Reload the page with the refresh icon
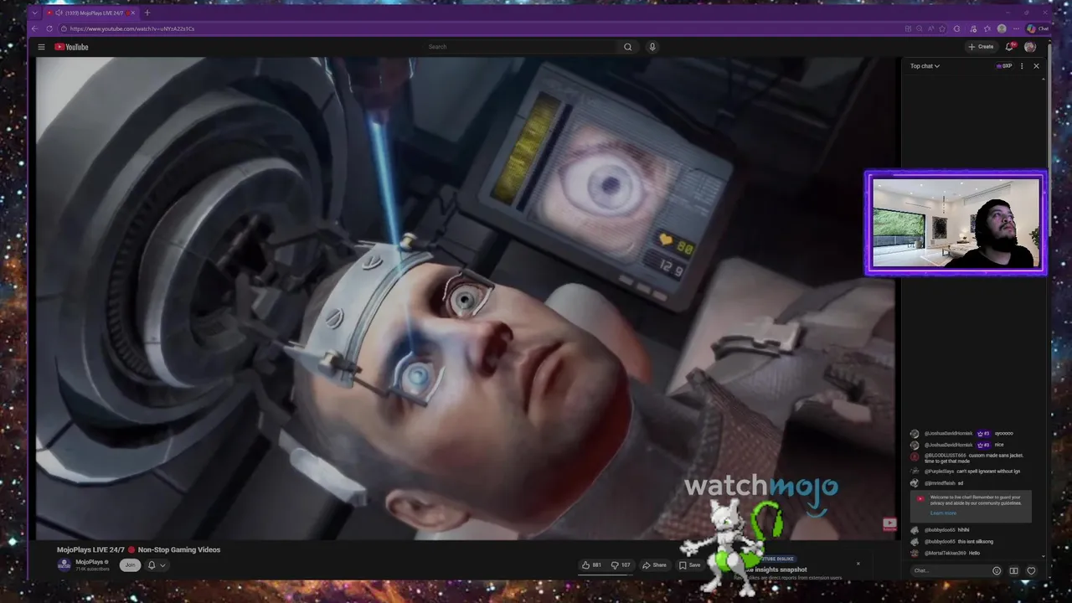The image size is (1072, 603). tap(49, 28)
